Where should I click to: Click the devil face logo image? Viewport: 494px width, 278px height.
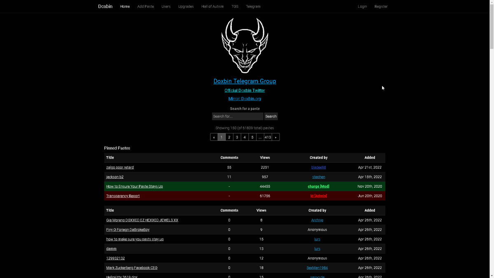(245, 45)
